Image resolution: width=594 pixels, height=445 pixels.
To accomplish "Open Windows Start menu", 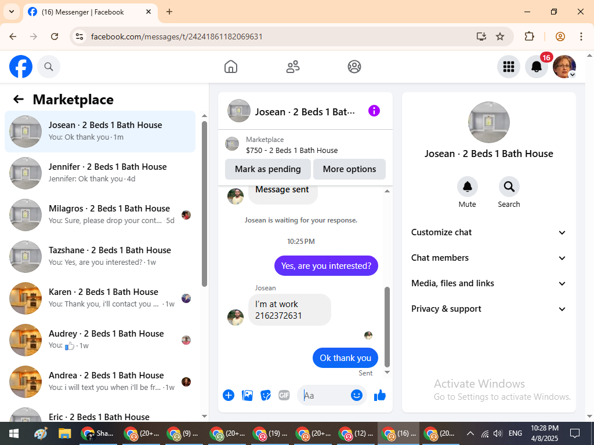I will [x=14, y=433].
